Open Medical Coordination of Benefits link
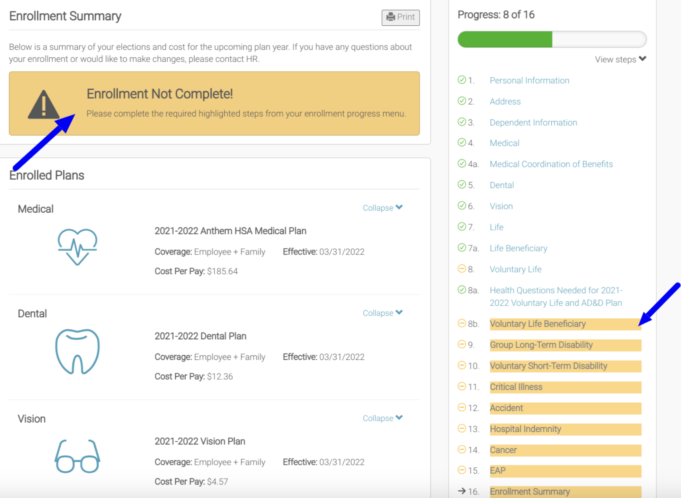 [x=551, y=164]
